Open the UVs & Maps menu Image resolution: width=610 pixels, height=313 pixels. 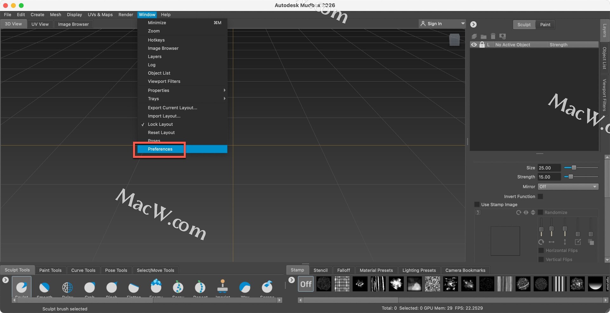100,15
